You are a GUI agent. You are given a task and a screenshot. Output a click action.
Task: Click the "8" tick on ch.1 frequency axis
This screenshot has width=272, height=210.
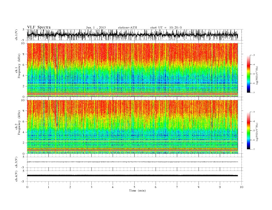[24, 54]
